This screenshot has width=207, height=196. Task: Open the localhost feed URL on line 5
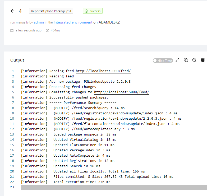122,92
